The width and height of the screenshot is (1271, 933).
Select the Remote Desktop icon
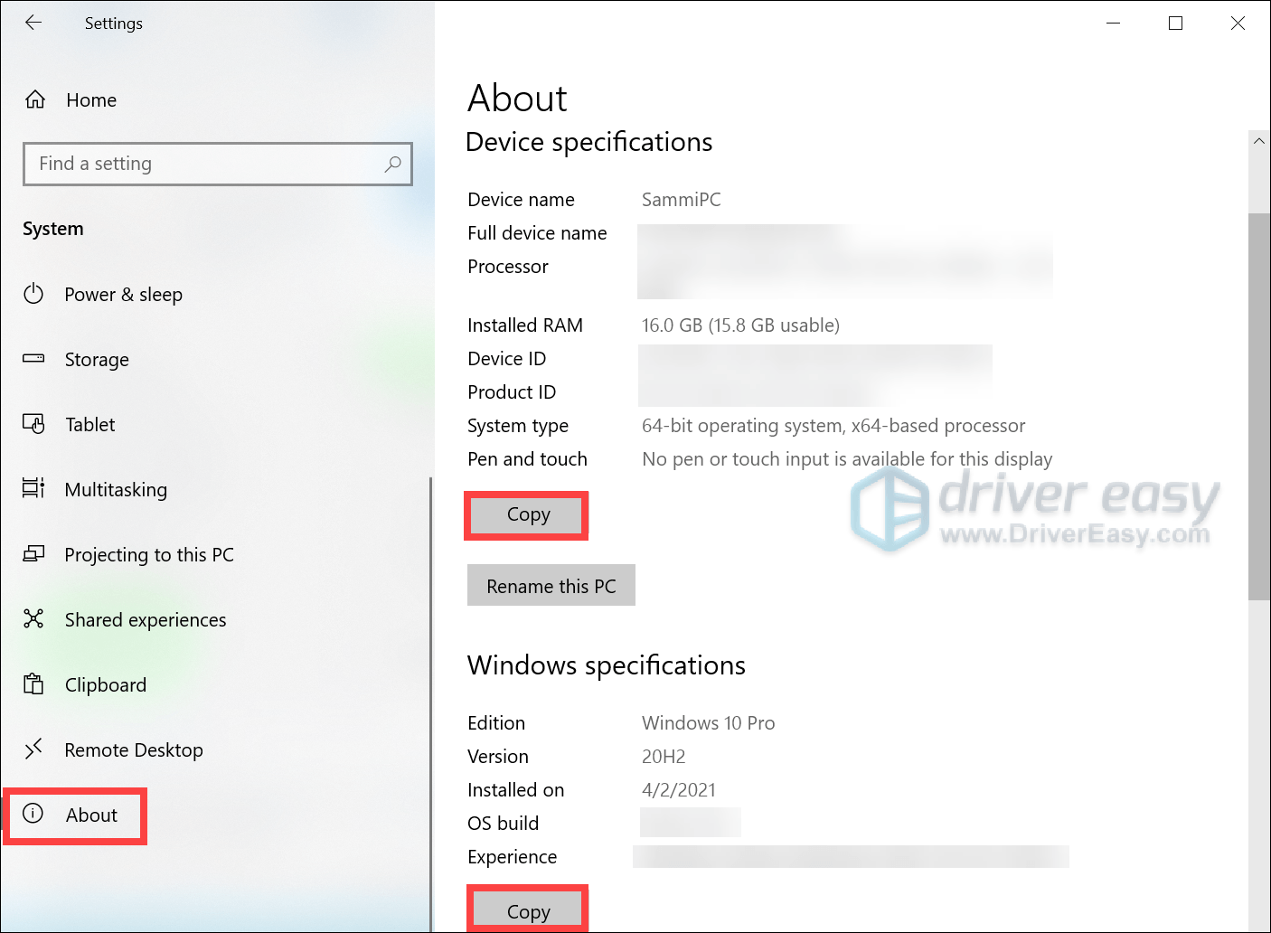click(x=33, y=749)
